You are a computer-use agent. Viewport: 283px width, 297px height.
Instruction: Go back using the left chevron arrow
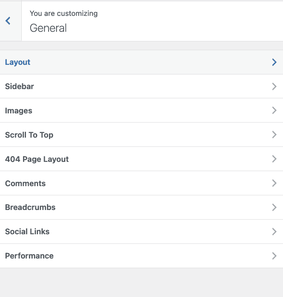pos(8,21)
